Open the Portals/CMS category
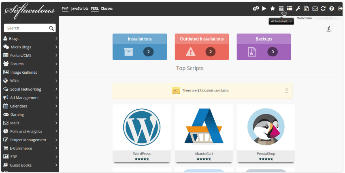345x173 pixels. coord(21,55)
